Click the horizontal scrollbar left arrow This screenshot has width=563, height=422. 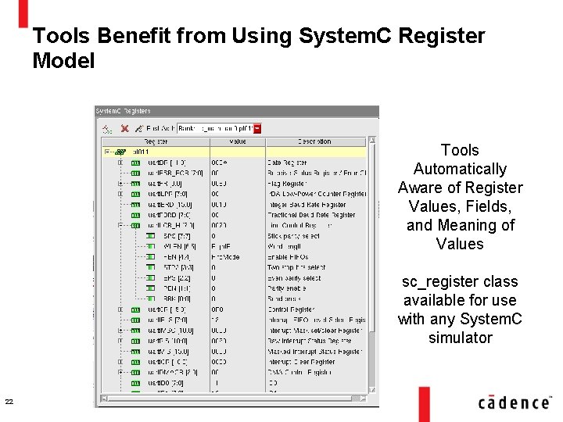pos(105,399)
